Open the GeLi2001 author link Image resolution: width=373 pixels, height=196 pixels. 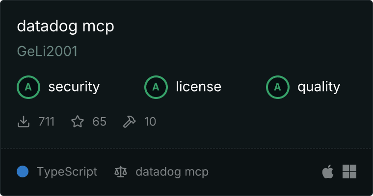click(47, 51)
